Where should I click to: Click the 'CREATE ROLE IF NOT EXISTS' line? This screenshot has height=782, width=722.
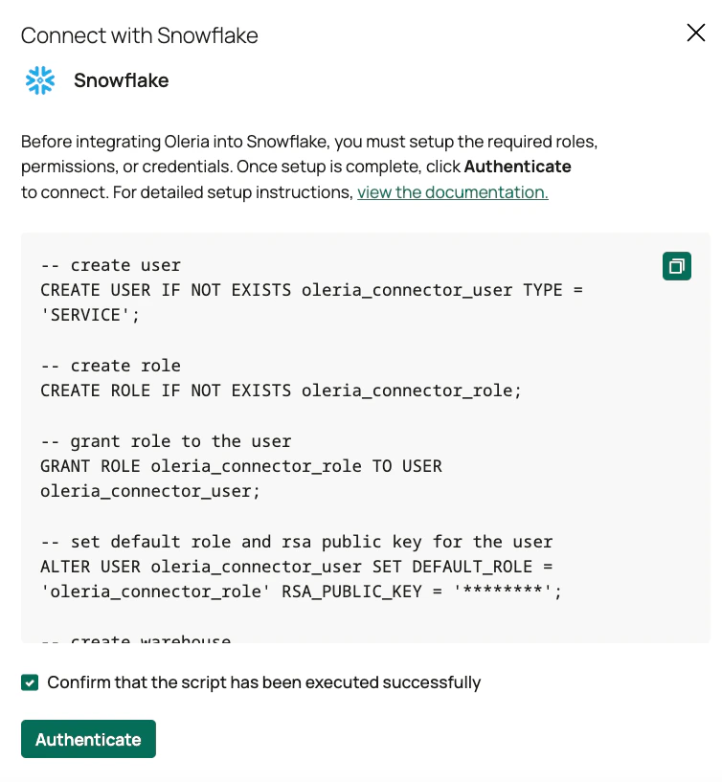281,390
